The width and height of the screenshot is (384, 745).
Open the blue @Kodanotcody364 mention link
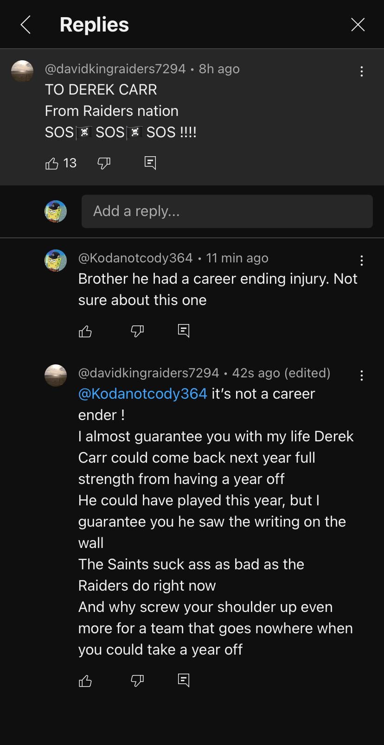[x=143, y=394]
